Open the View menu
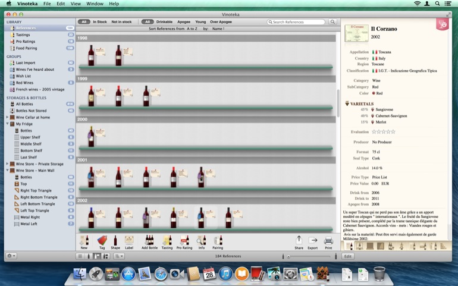 pos(76,4)
